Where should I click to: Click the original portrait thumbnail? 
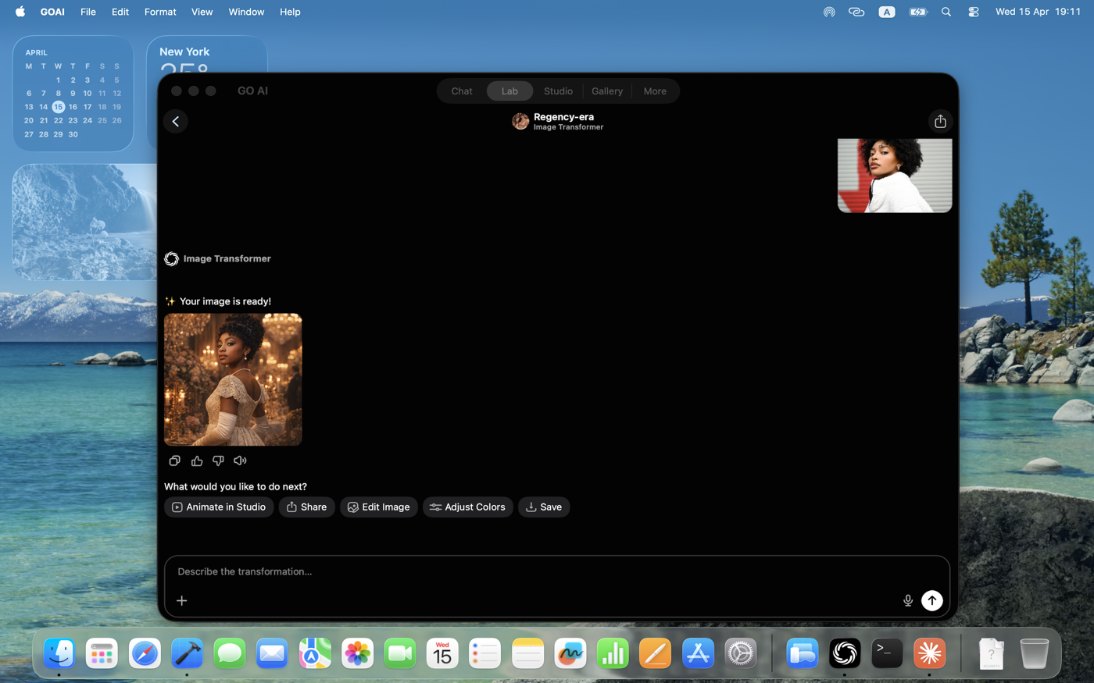click(894, 175)
